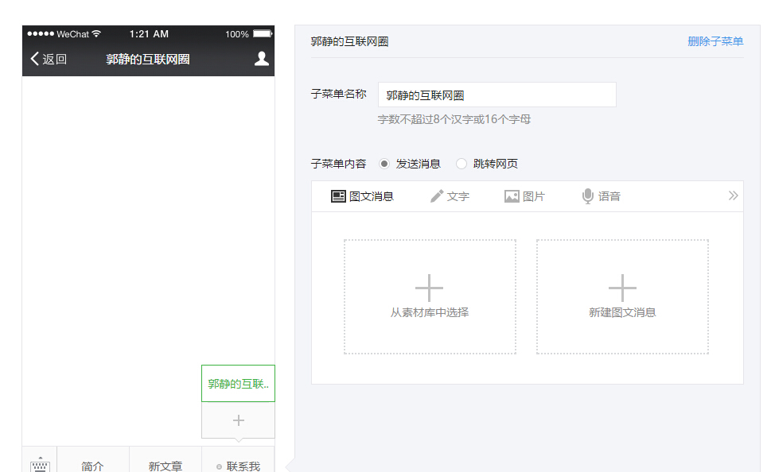Image resolution: width=771 pixels, height=472 pixels.
Task: Click the 1:21 AM time text
Action: click(x=149, y=34)
